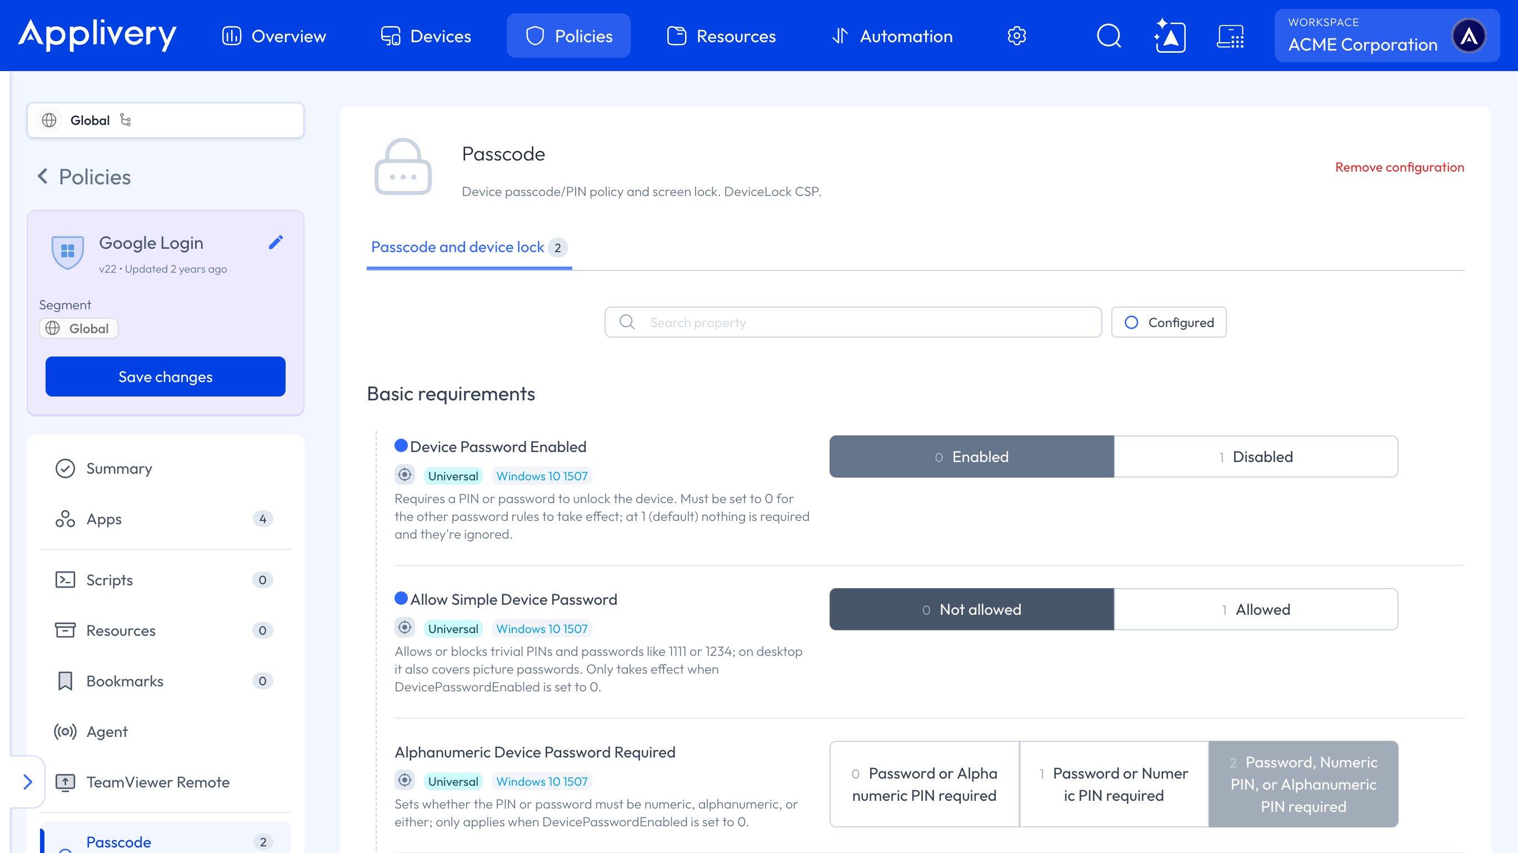This screenshot has width=1518, height=853.
Task: Open Agent section in sidebar
Action: [166, 731]
